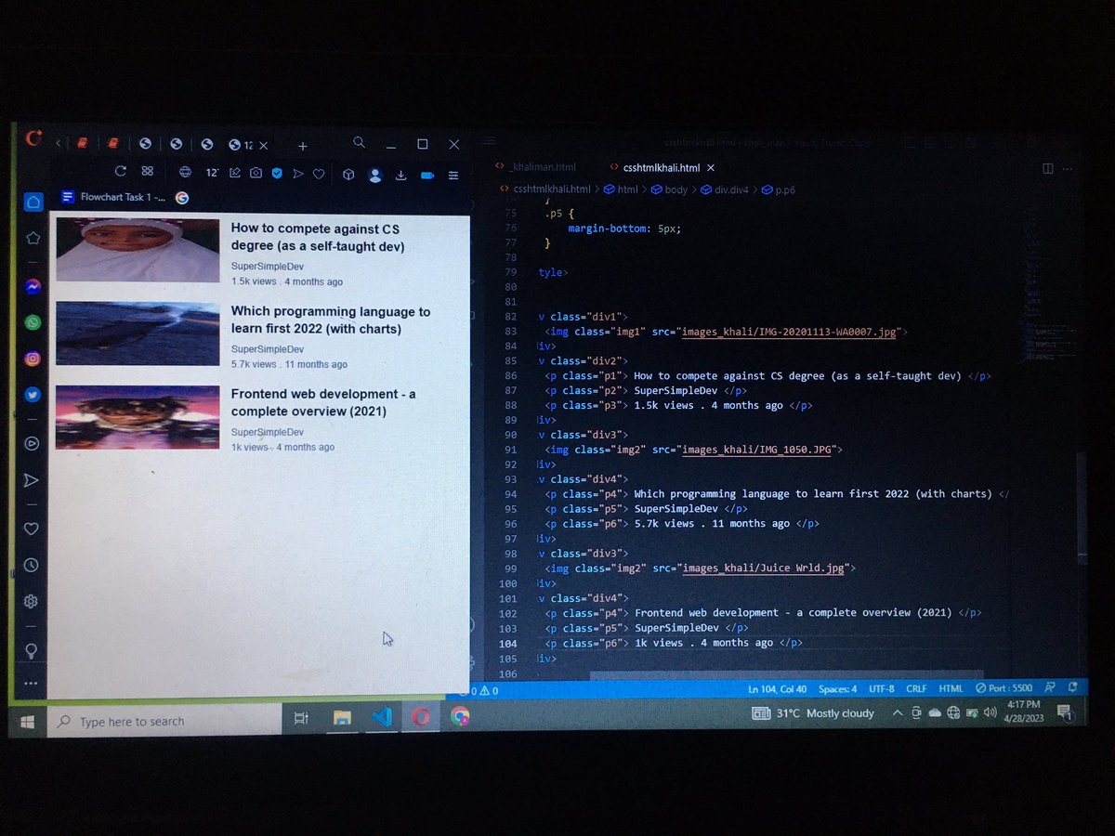
Task: Click title 'Which programming language to learn first 2022'
Action: 331,320
